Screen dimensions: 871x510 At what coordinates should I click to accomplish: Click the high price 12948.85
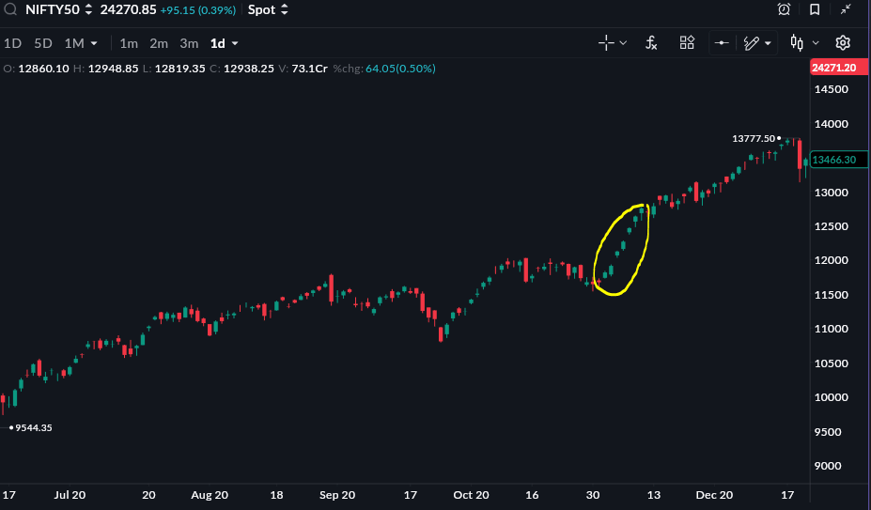coord(114,69)
